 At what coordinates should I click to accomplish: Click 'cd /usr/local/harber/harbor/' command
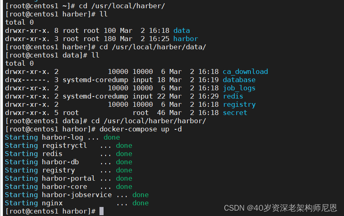[x=149, y=121]
